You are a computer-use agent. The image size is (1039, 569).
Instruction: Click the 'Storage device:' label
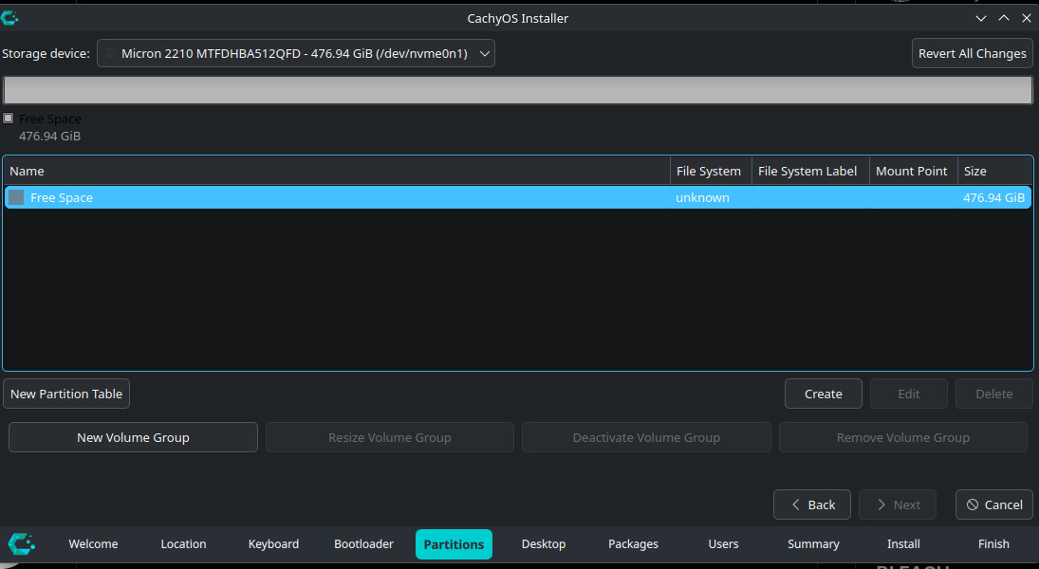point(46,54)
